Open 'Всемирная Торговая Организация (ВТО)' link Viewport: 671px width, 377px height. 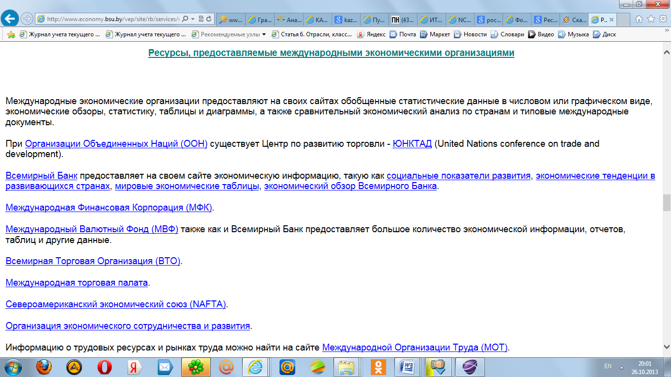93,261
